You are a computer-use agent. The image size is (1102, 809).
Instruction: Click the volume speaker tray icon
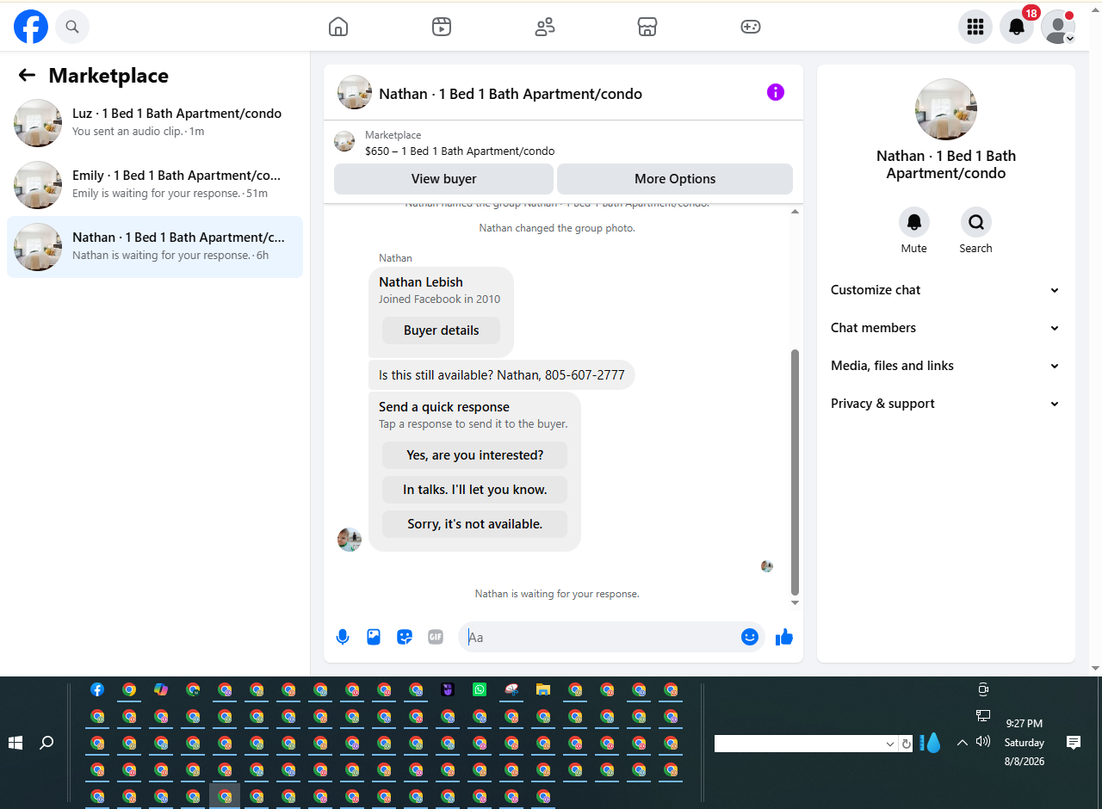[x=983, y=741]
